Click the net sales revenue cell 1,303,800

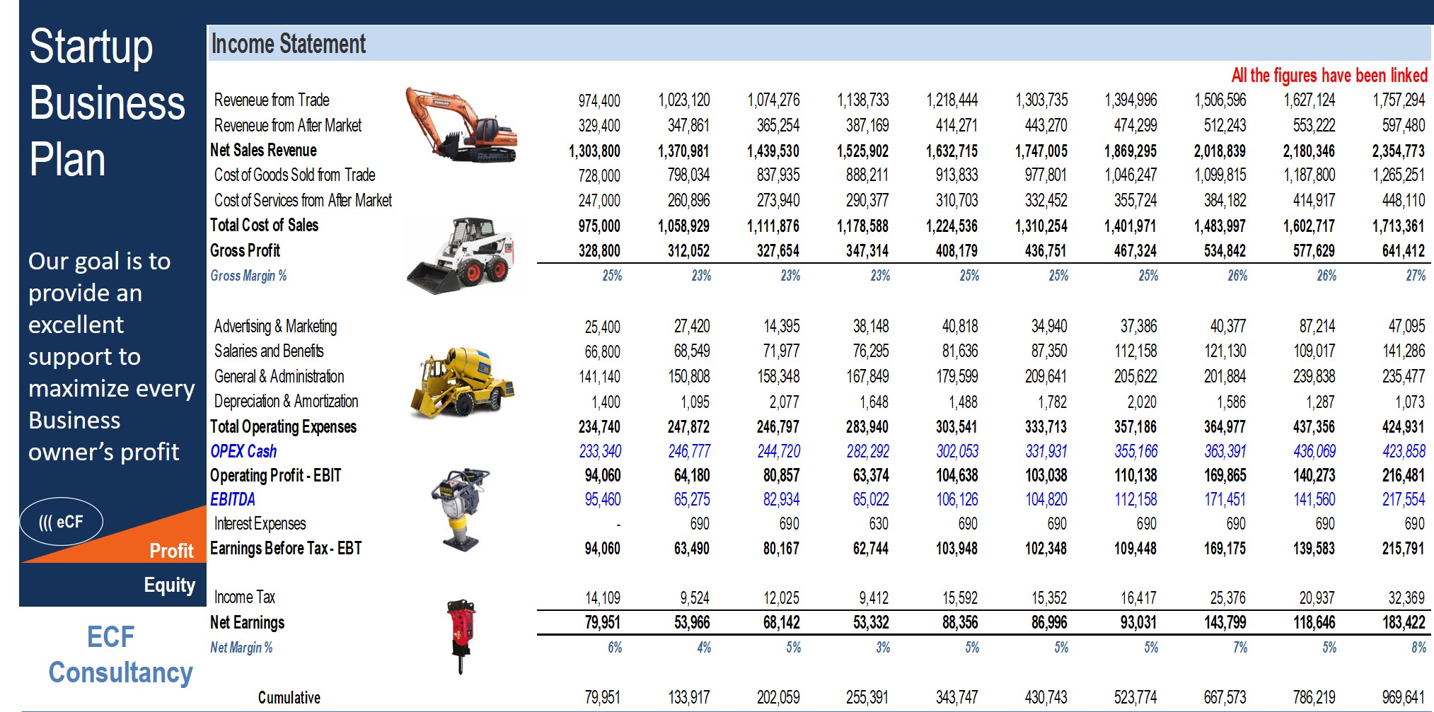point(594,151)
